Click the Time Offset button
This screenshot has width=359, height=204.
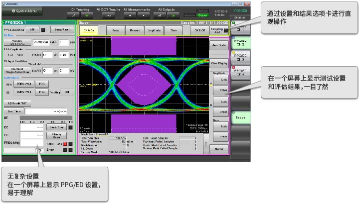(x=221, y=137)
